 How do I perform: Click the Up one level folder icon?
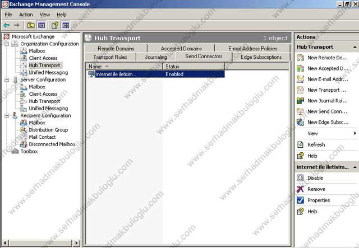coord(31,25)
